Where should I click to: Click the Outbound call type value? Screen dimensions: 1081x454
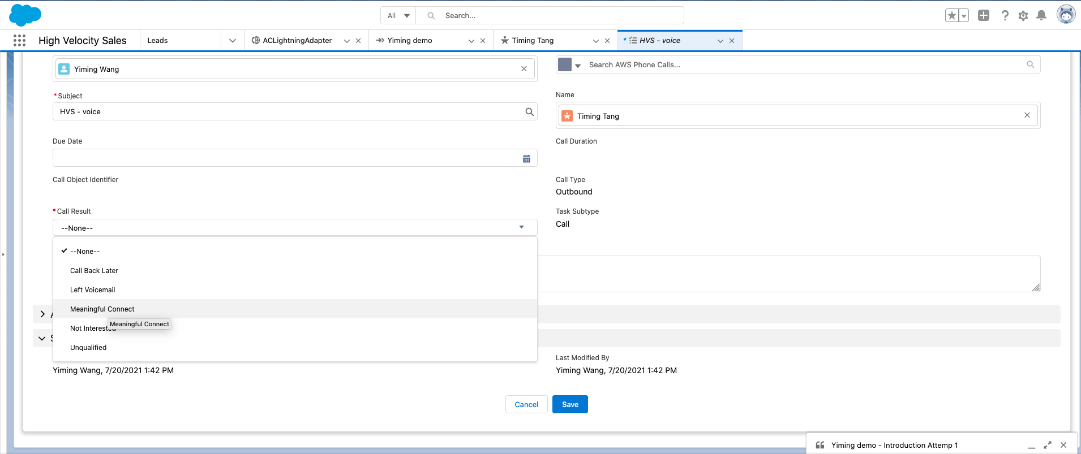coord(574,192)
